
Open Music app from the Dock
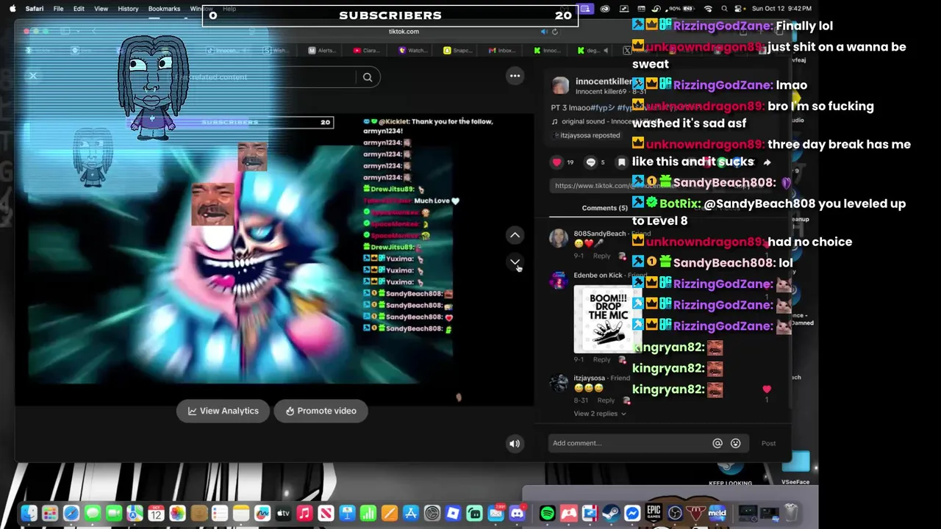(304, 514)
